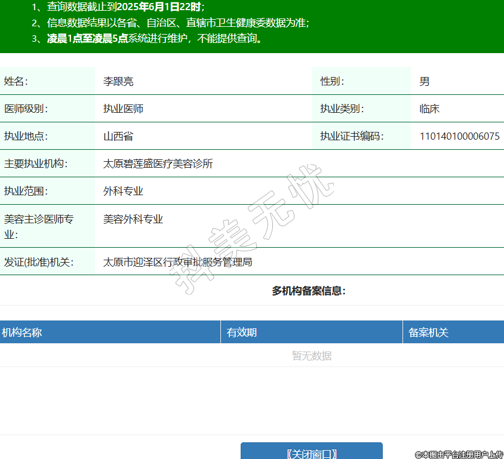Viewport: 504px width, 459px height.
Task: Click the notice showing the 2025年6月1日22时 data cutoff
Action: click(x=125, y=7)
